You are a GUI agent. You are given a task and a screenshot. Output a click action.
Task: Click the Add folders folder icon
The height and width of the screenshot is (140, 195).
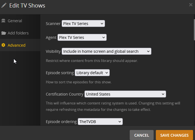pyautogui.click(x=4, y=33)
